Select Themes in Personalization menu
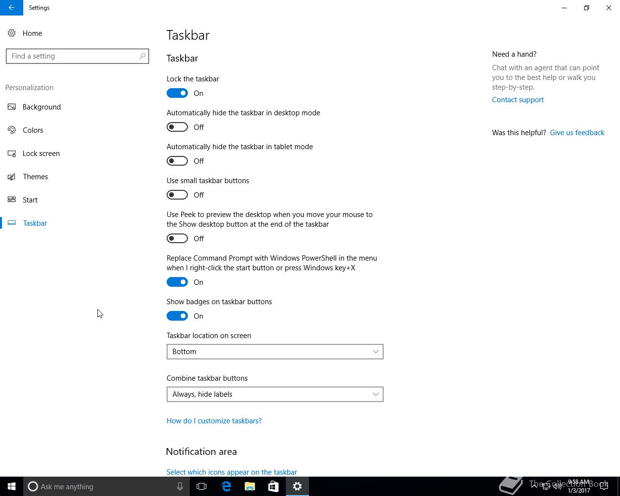Viewport: 620px width, 496px height. coord(35,177)
